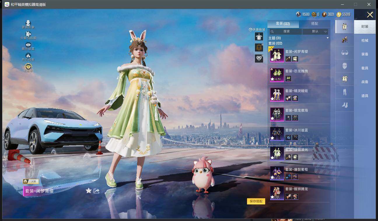Select the face mask category icon
This screenshot has width=378, height=221.
345,66
